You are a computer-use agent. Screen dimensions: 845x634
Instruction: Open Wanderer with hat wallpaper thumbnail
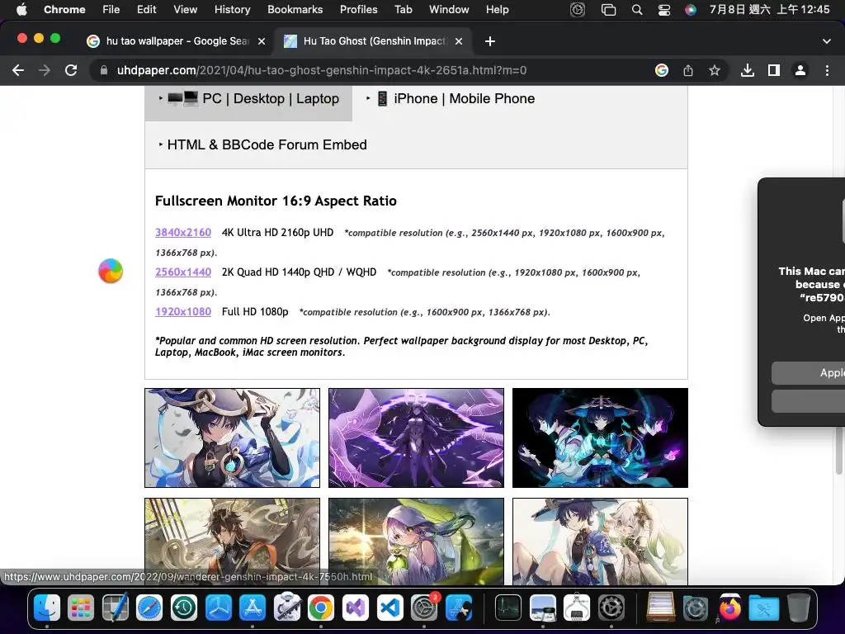232,438
